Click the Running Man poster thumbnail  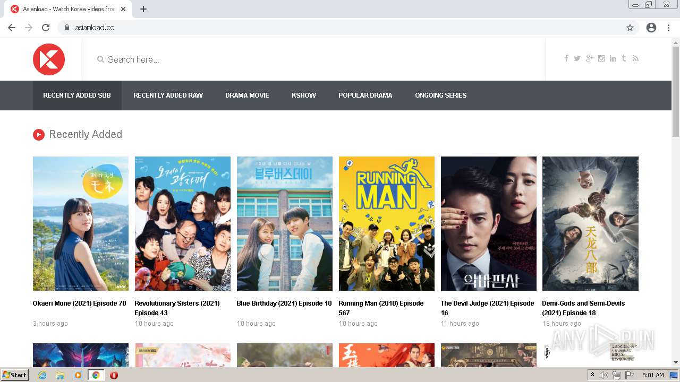click(x=387, y=223)
